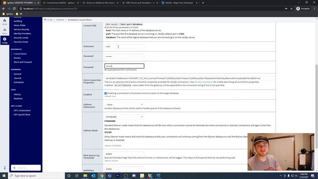Open Tags Realtime in sidebar

coord(18,98)
